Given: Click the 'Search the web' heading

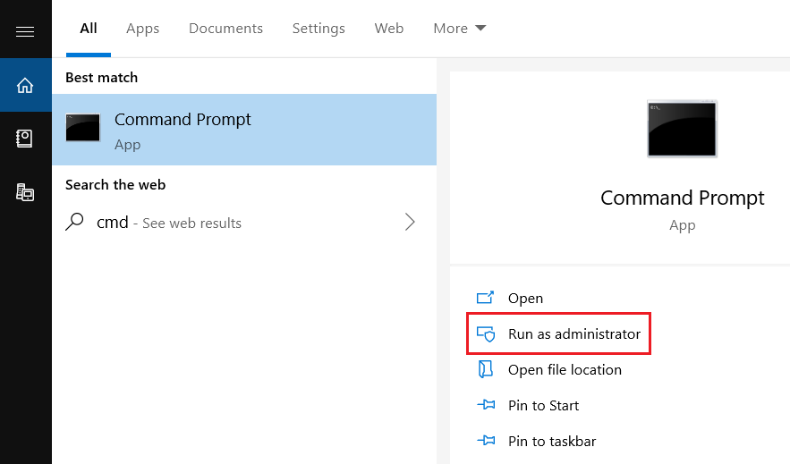Looking at the screenshot, I should pyautogui.click(x=115, y=185).
